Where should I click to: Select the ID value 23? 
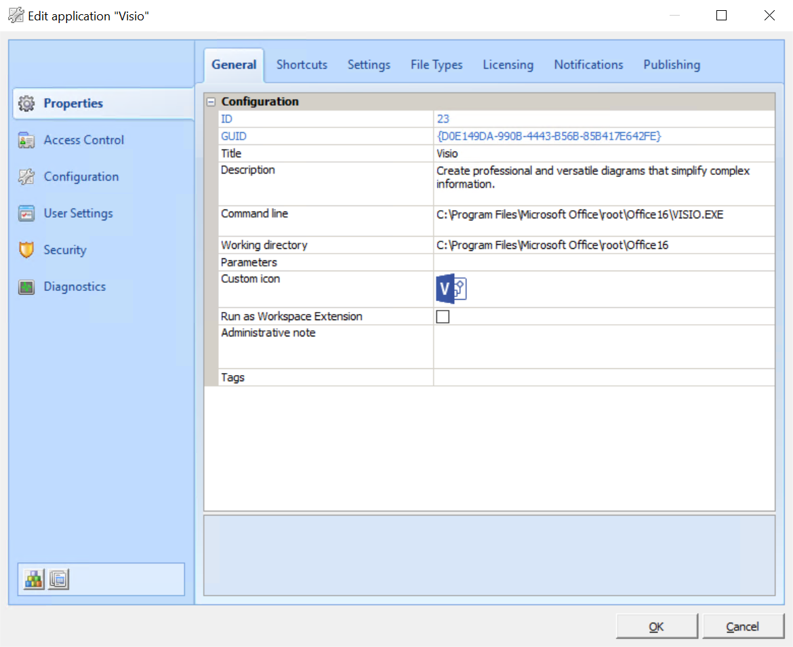tap(443, 119)
